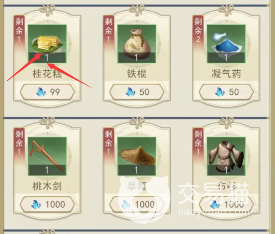The image size is (275, 234).
Task: Buy 桃木剑 for 1000 crystals
Action: pos(47,204)
